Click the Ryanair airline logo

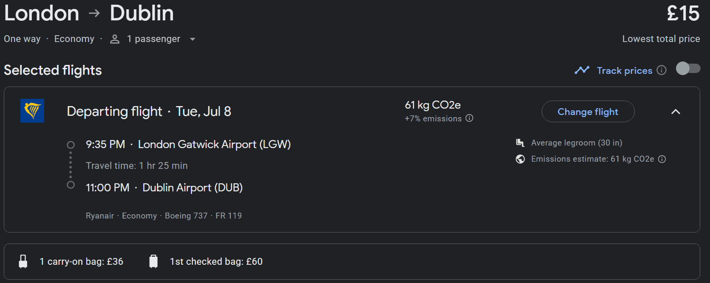click(32, 111)
